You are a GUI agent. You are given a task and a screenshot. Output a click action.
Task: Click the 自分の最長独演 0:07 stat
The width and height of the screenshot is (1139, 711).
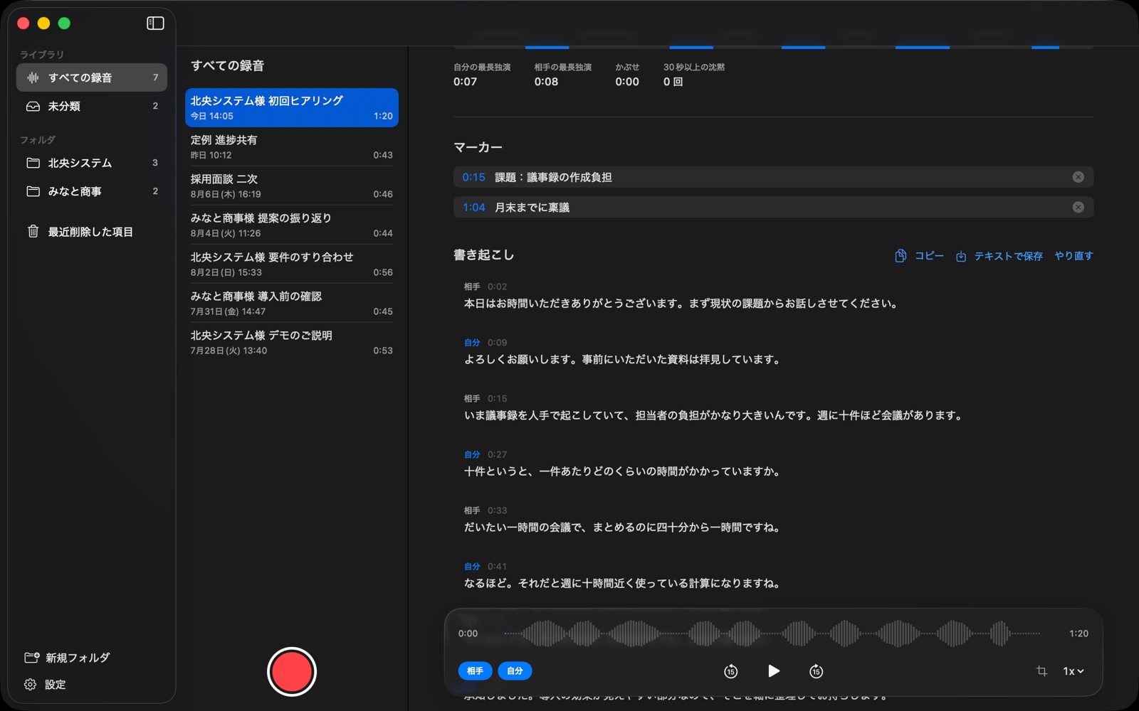482,75
